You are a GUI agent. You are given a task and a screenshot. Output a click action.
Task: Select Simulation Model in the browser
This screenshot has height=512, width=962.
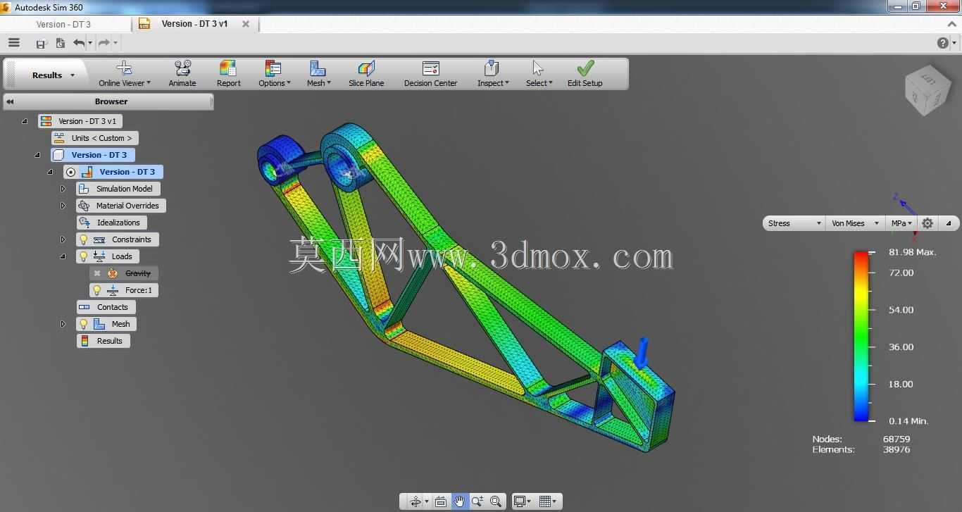[118, 189]
